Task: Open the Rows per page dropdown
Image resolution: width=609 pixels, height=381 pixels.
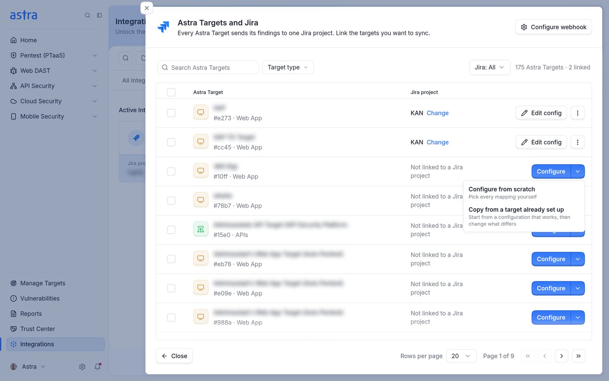Action: tap(461, 356)
